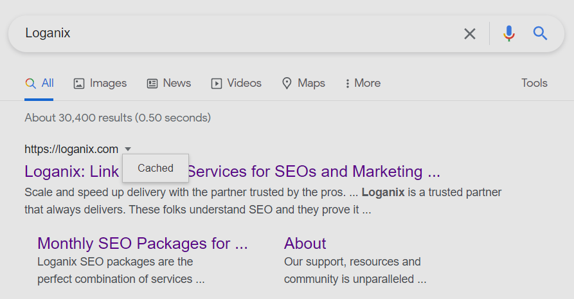The image size is (574, 299).
Task: Click the multicolor magnifier icon beside All
Action: coord(30,84)
